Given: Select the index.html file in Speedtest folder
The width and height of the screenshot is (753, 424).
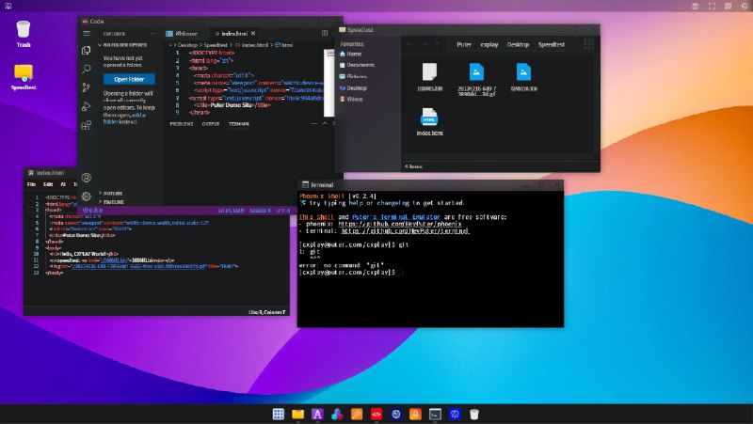Looking at the screenshot, I should 429,122.
